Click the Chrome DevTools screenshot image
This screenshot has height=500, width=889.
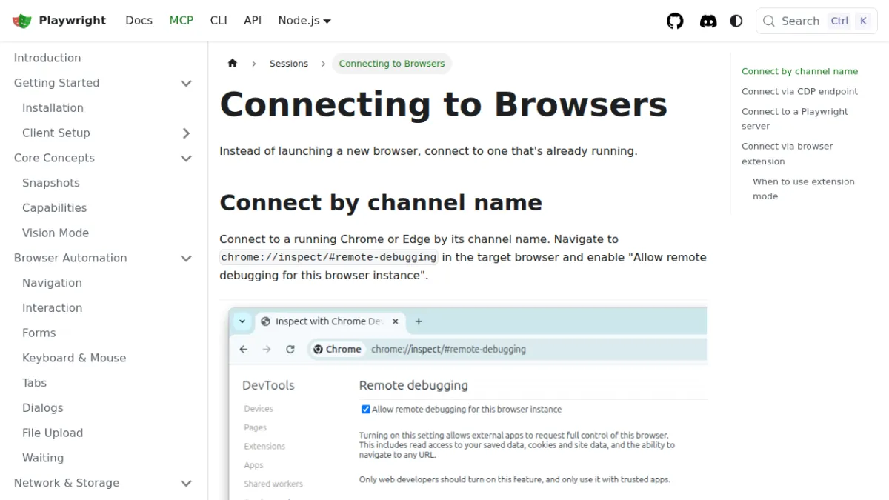point(464,400)
